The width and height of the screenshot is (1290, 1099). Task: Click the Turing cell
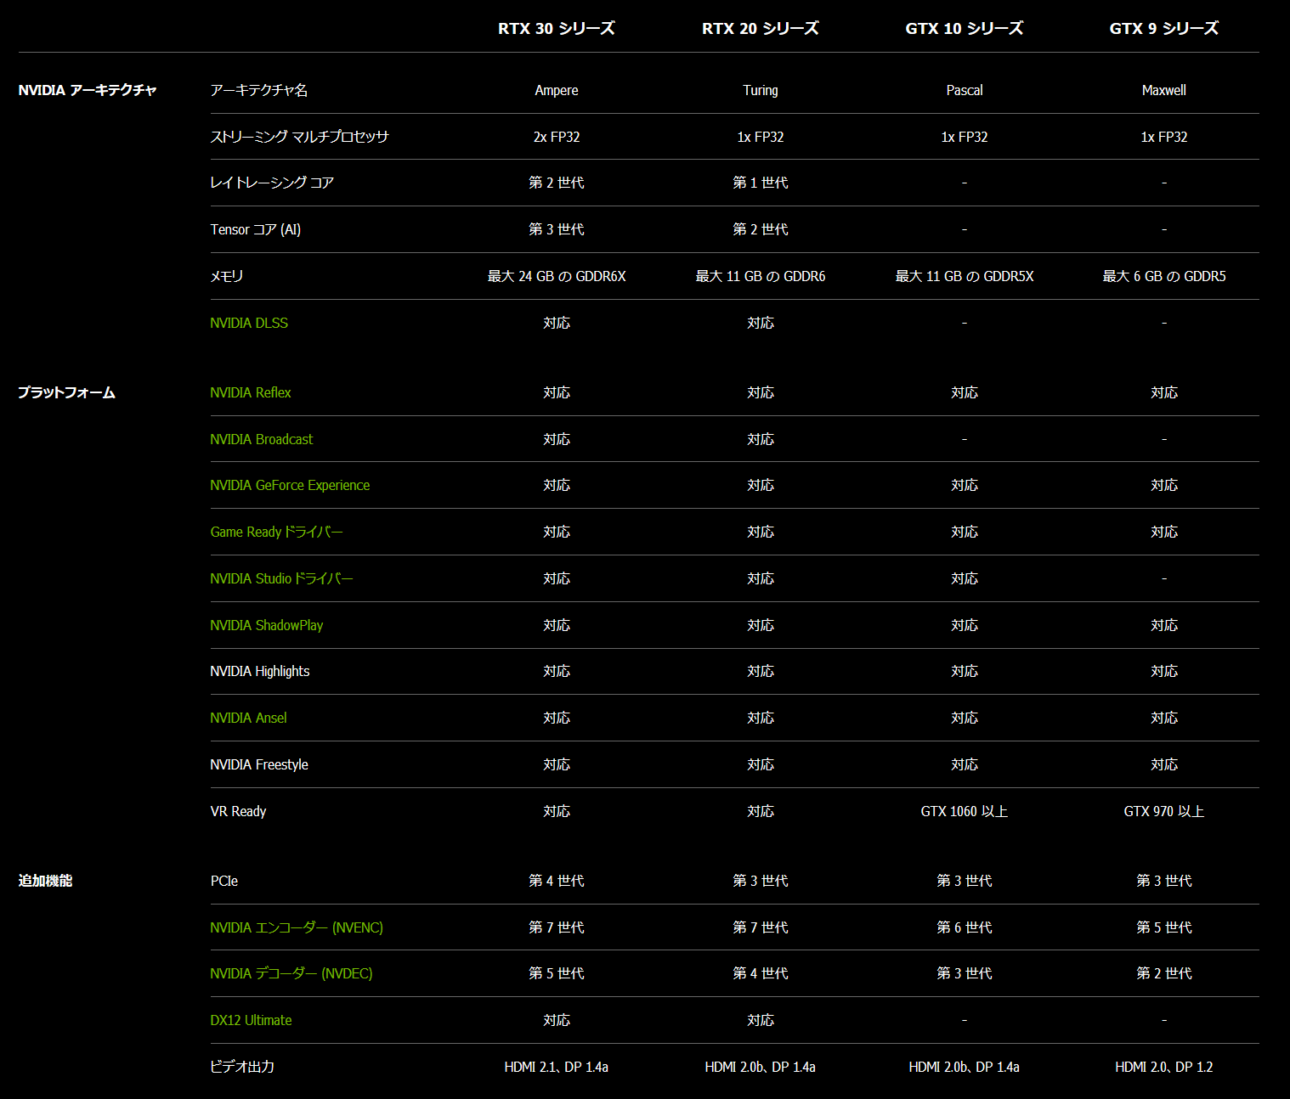761,90
